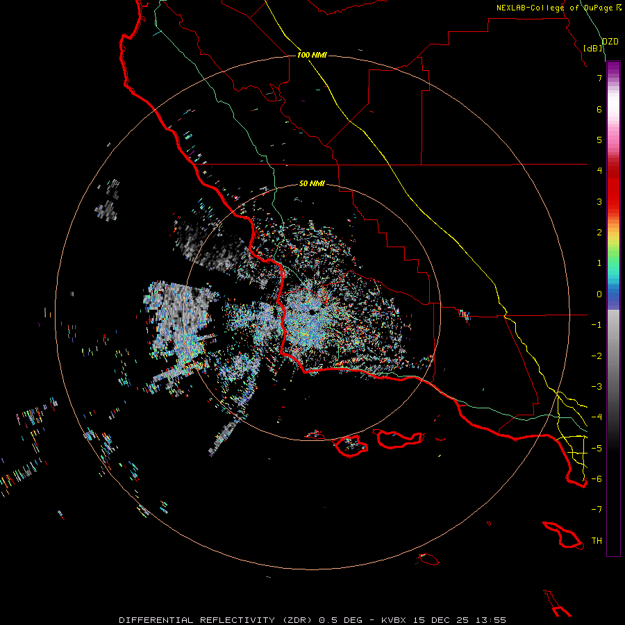Click the 0 value on the color scale
This screenshot has height=625, width=625.
point(599,294)
